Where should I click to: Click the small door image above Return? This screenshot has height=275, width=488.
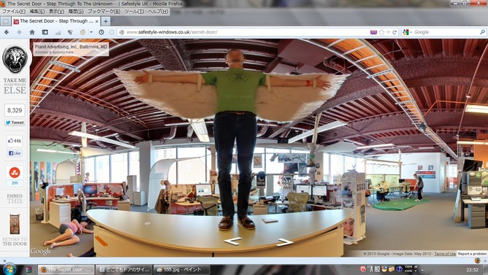coord(15,224)
